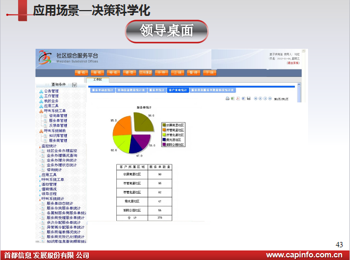Click the 公告管理 icon in sidebar
Image resolution: width=350 pixels, height=260 pixels.
point(40,91)
